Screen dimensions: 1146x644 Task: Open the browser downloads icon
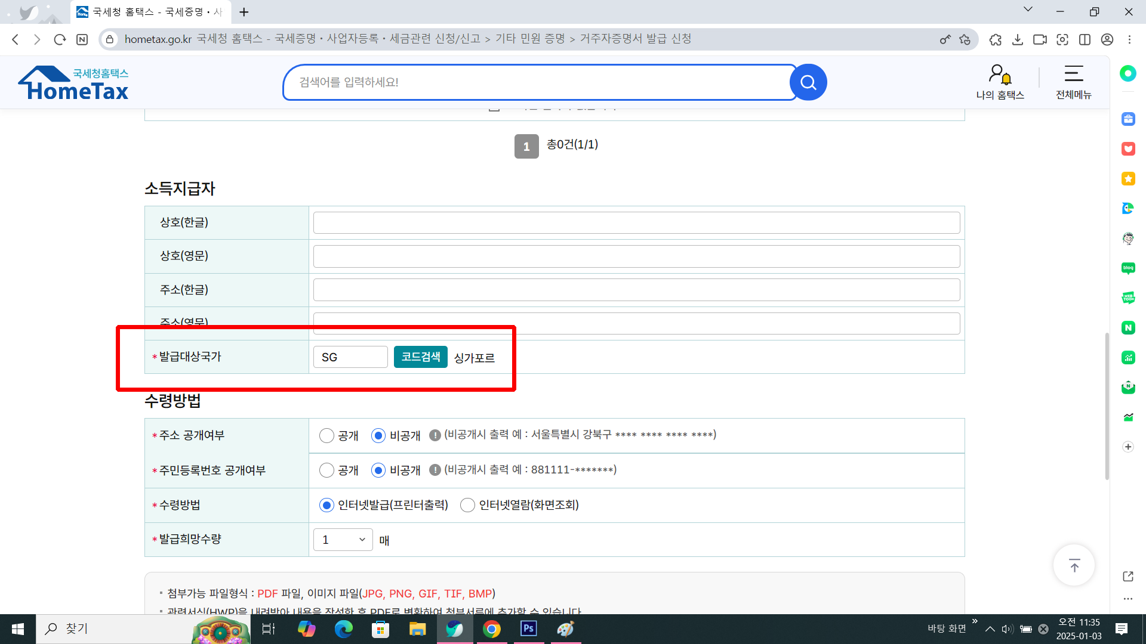[x=1018, y=39]
